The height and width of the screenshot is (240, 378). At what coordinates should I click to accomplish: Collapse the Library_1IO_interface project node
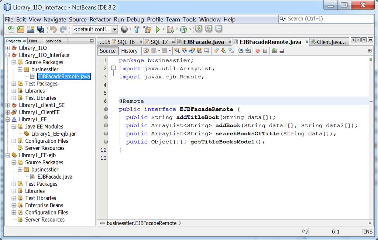[8, 55]
